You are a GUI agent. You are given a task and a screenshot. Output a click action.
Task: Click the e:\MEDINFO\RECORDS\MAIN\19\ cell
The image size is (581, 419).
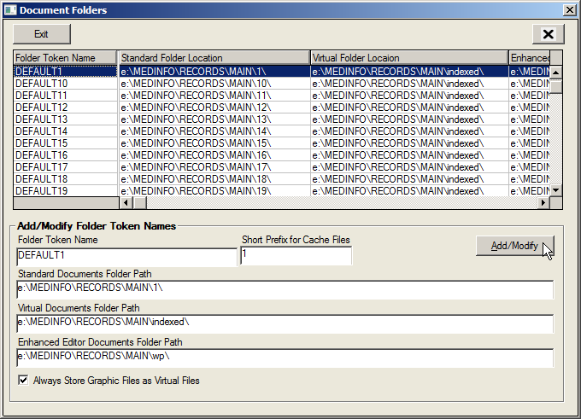click(x=214, y=190)
